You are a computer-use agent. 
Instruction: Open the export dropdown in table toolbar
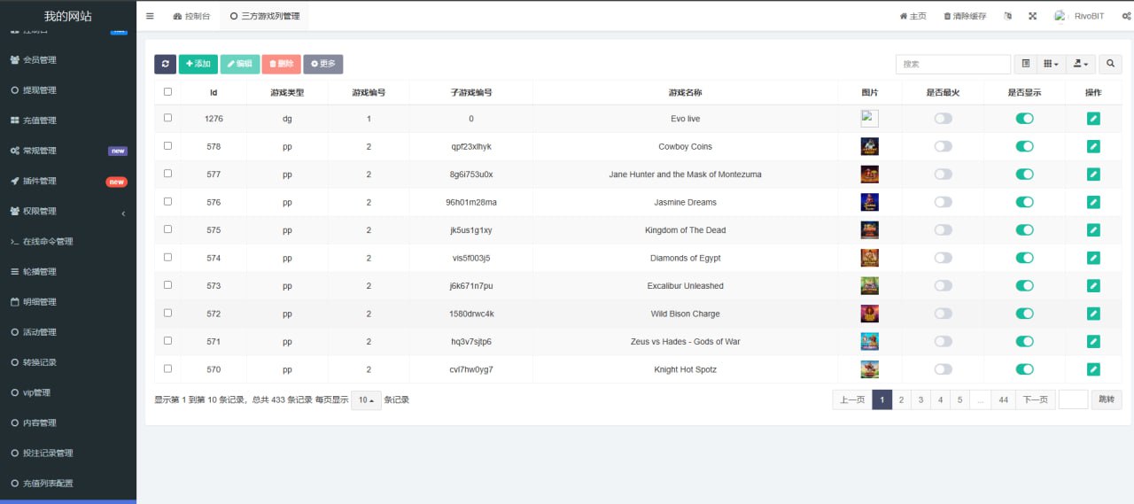(1081, 64)
